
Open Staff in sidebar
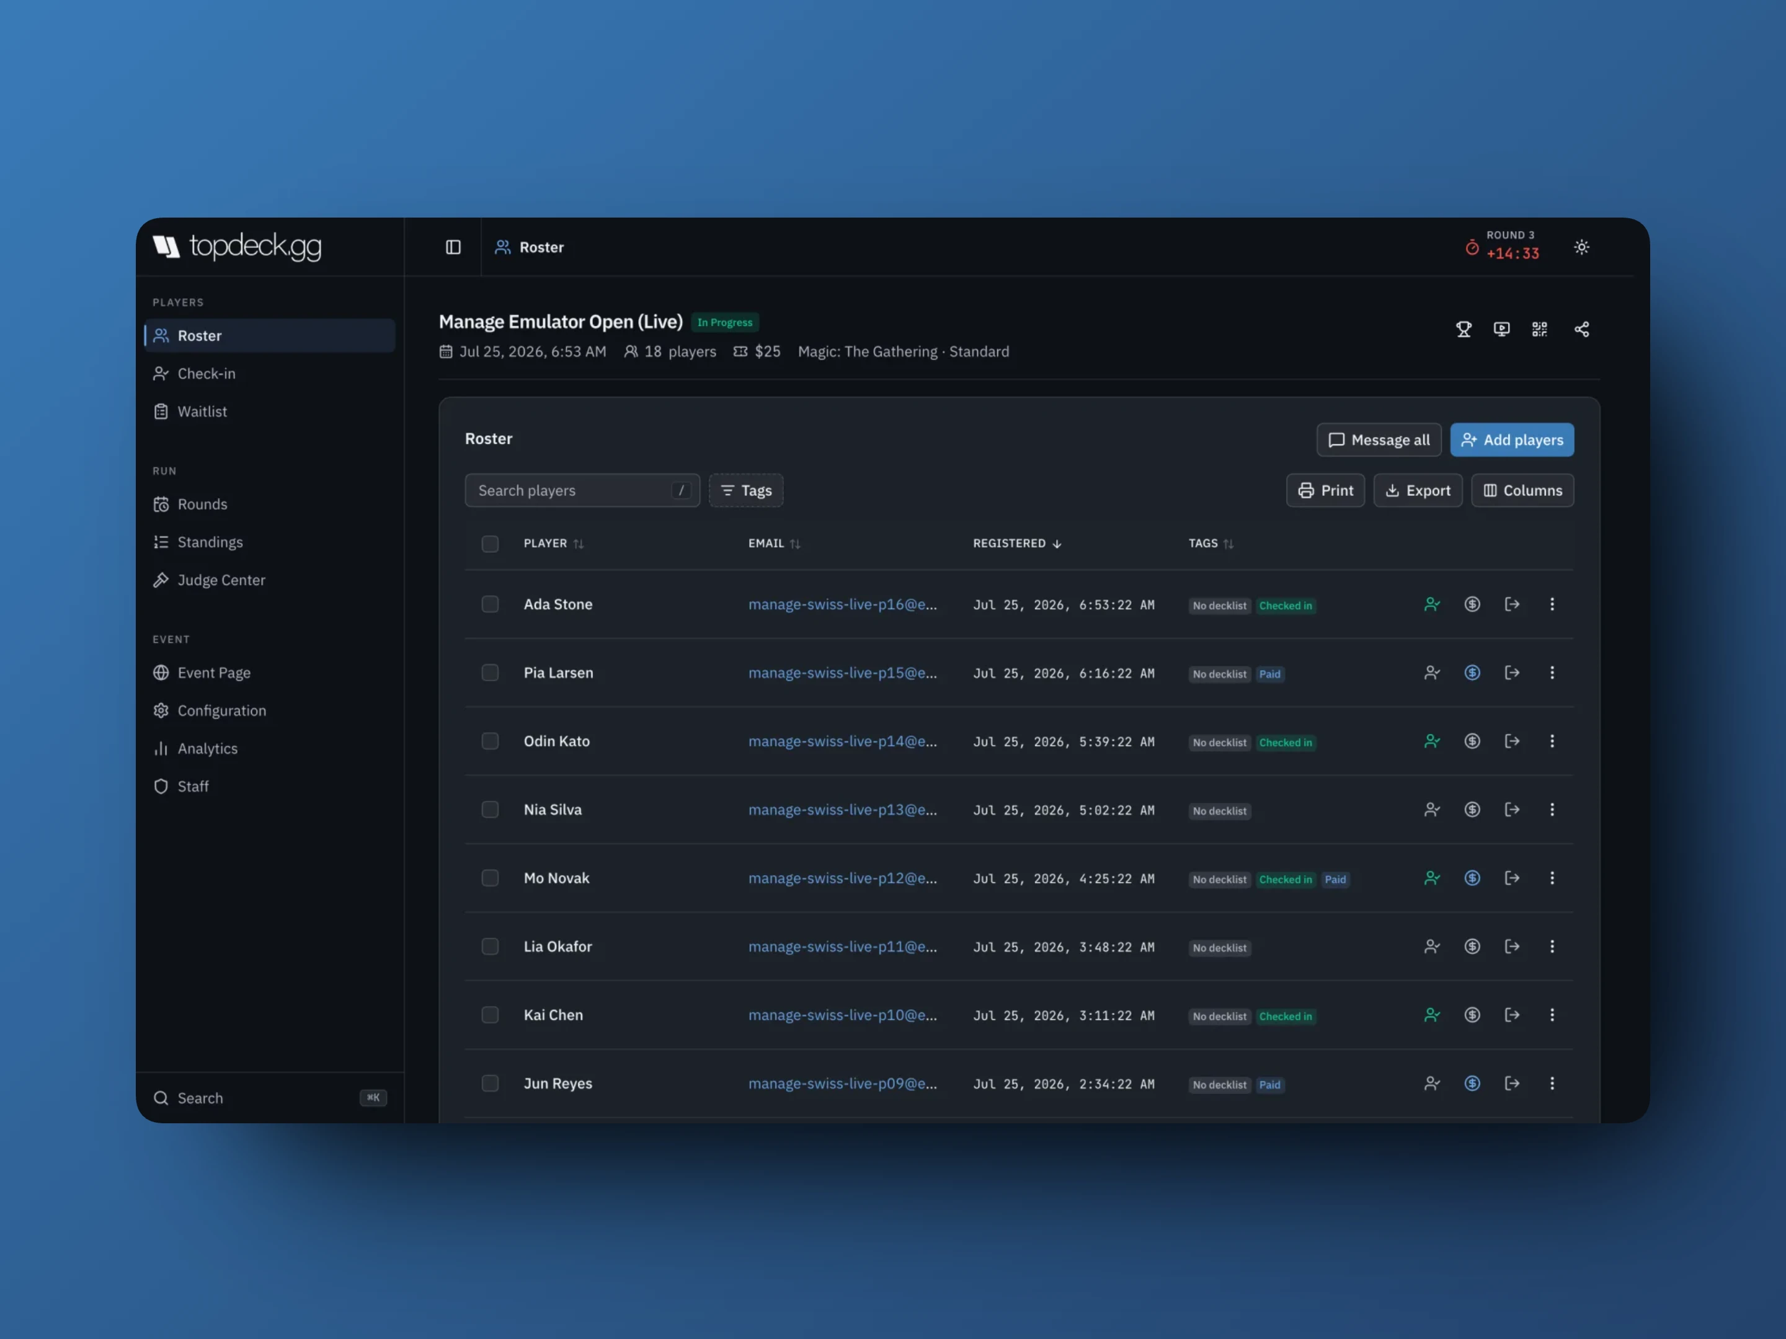270,787
